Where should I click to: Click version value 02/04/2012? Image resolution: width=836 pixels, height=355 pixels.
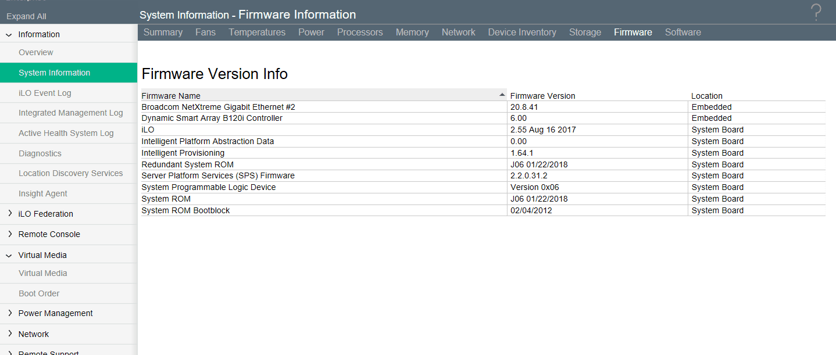pyautogui.click(x=531, y=210)
